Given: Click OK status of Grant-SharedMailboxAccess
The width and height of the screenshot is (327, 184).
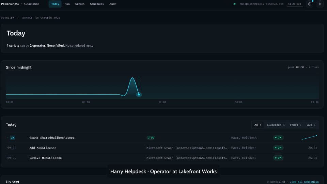Looking at the screenshot, I should (278, 138).
